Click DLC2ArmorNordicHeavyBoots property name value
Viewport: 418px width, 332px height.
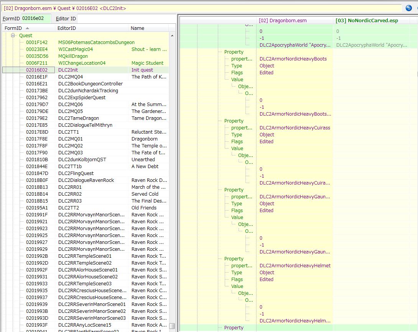pyautogui.click(x=293, y=59)
